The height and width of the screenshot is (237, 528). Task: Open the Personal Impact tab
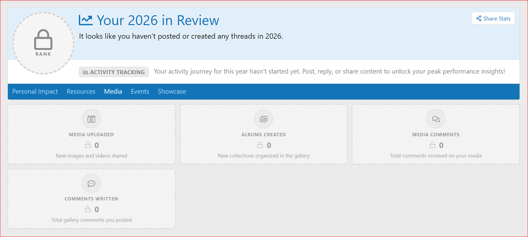(x=35, y=91)
